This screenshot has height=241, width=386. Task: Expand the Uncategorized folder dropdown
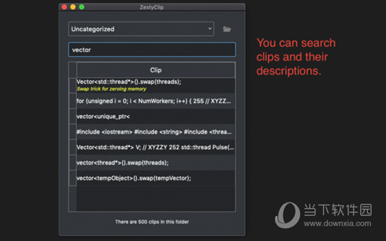[x=141, y=29]
